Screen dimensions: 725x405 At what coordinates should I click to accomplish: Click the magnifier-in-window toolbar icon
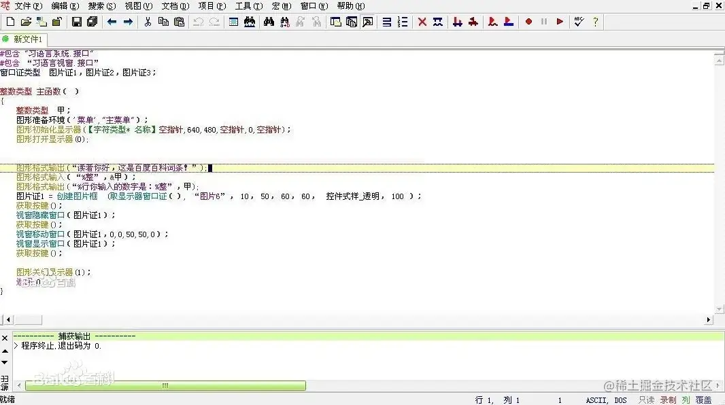click(x=367, y=22)
